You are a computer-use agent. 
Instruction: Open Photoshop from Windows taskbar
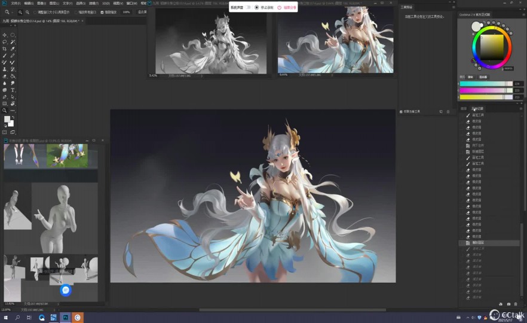tap(66, 317)
